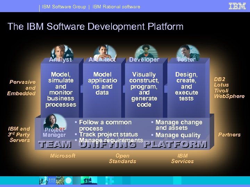250x187 pixels.
Task: Click the 'Open Standards' label
Action: point(123,158)
